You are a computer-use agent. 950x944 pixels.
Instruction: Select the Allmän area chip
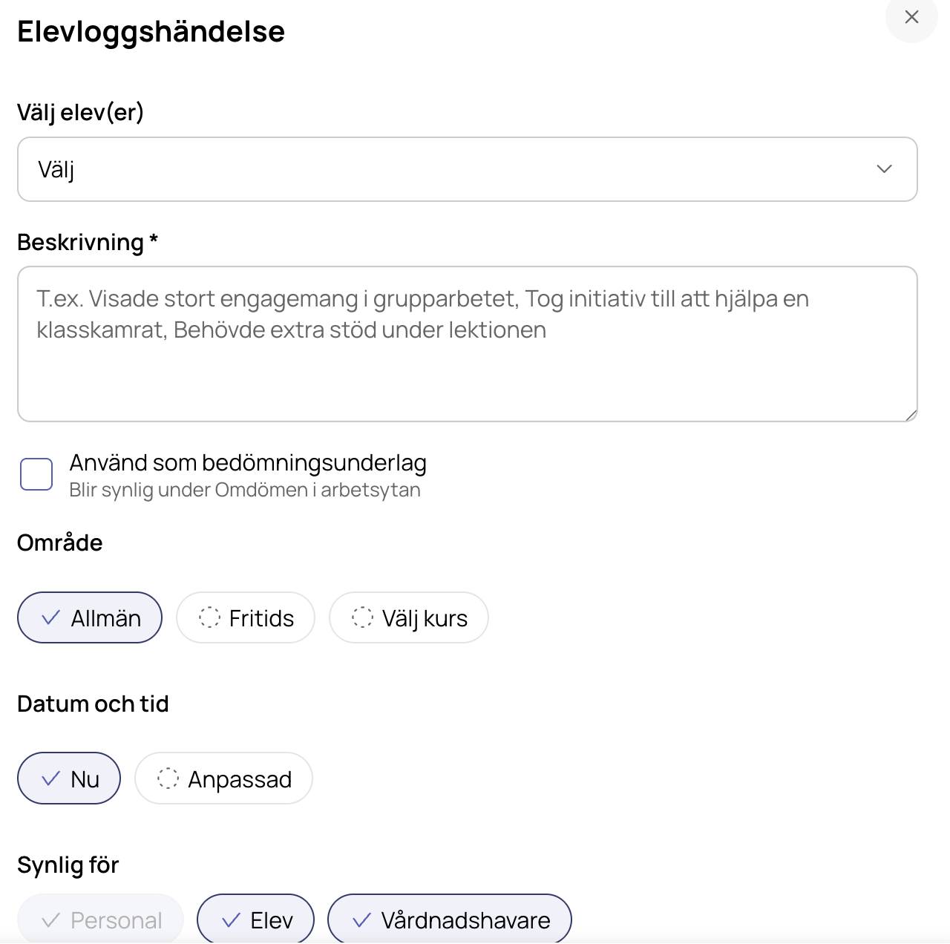tap(90, 617)
